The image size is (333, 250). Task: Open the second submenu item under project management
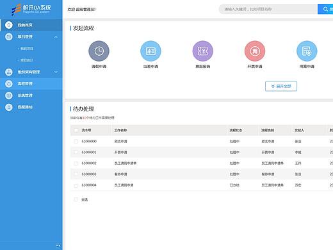click(26, 60)
